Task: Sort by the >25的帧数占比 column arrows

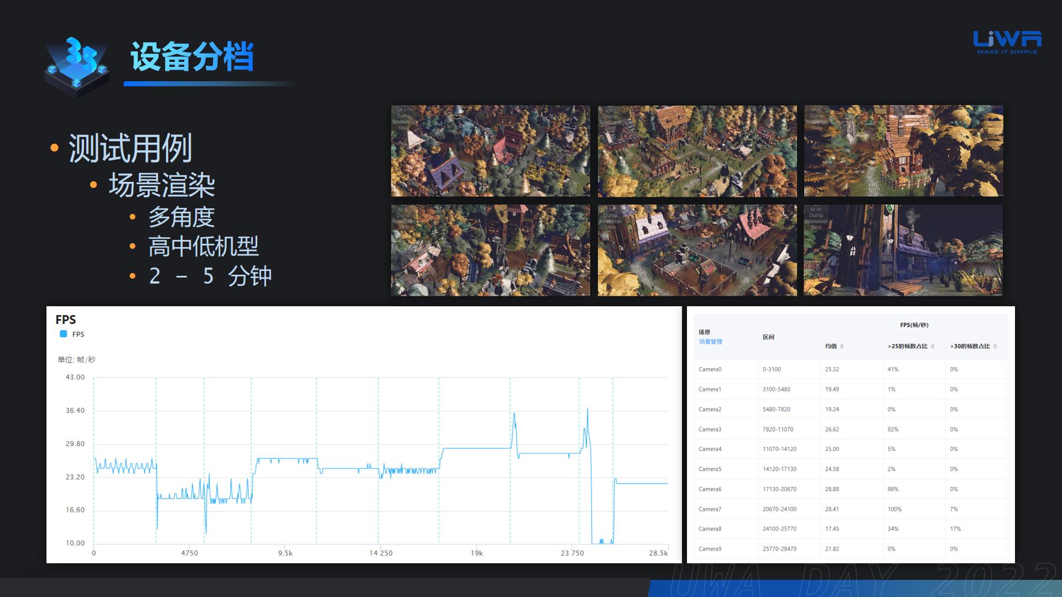Action: coord(933,347)
